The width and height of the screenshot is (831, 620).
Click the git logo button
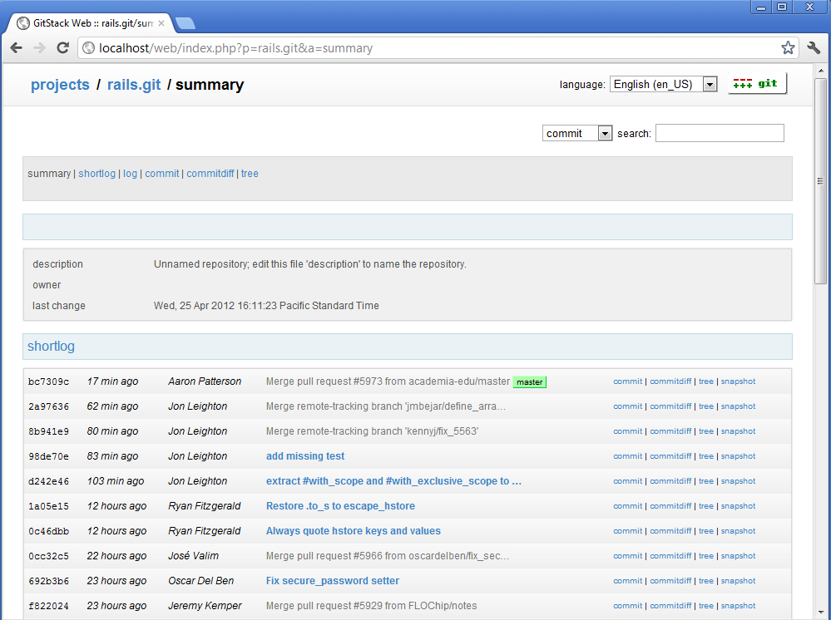757,84
